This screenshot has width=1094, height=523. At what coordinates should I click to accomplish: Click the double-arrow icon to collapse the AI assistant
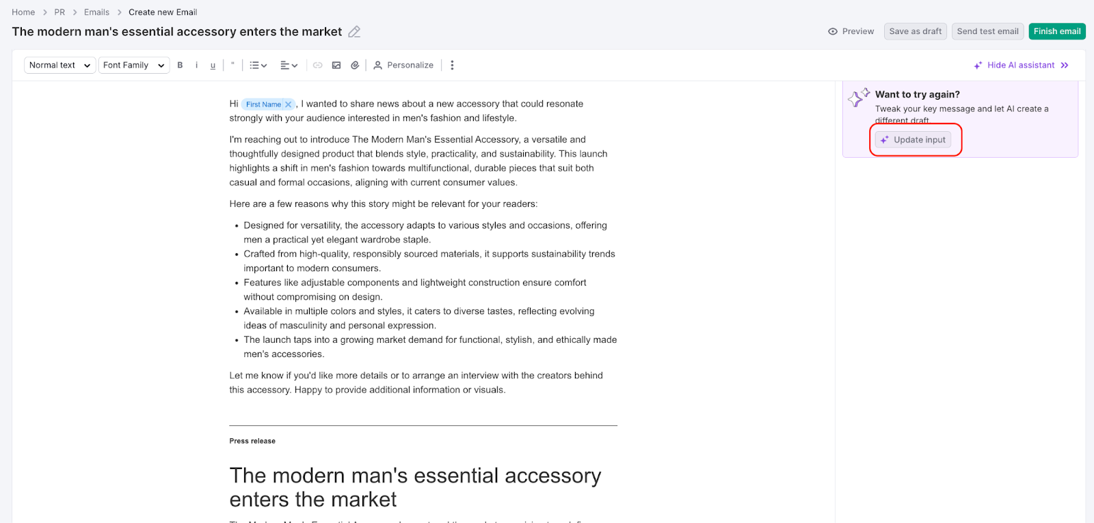[x=1065, y=66]
